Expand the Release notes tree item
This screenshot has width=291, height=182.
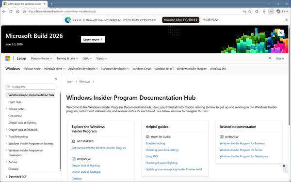(x=6, y=109)
